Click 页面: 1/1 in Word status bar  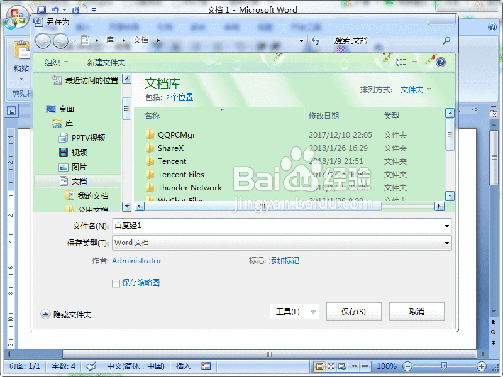(25, 366)
